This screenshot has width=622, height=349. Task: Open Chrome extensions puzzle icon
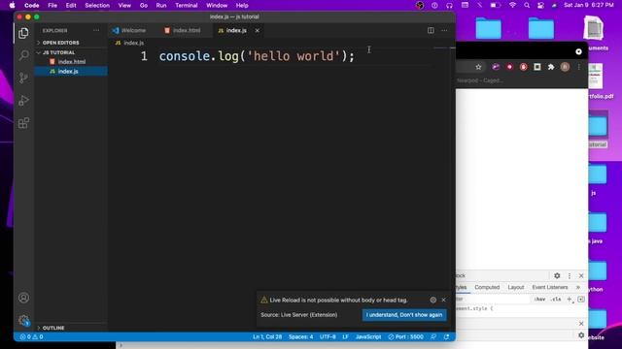(x=551, y=67)
